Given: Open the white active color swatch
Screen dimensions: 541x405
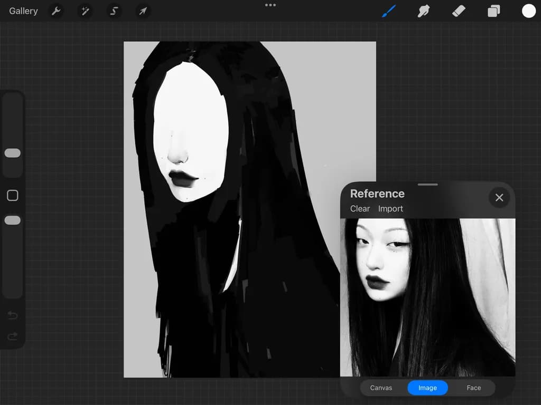Looking at the screenshot, I should click(528, 11).
